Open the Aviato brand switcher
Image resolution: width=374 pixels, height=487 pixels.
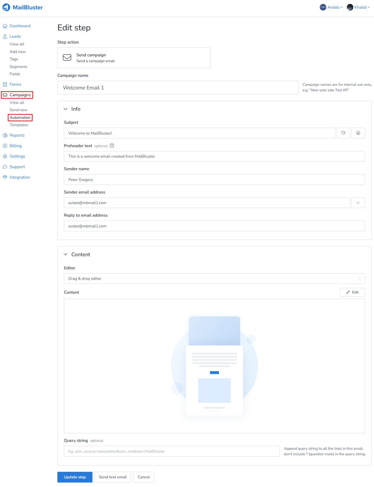331,7
